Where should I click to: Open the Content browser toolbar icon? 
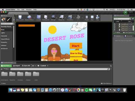[39, 18]
